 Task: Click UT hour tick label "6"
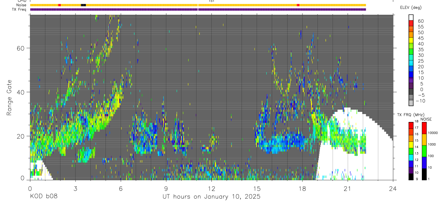pyautogui.click(x=121, y=189)
